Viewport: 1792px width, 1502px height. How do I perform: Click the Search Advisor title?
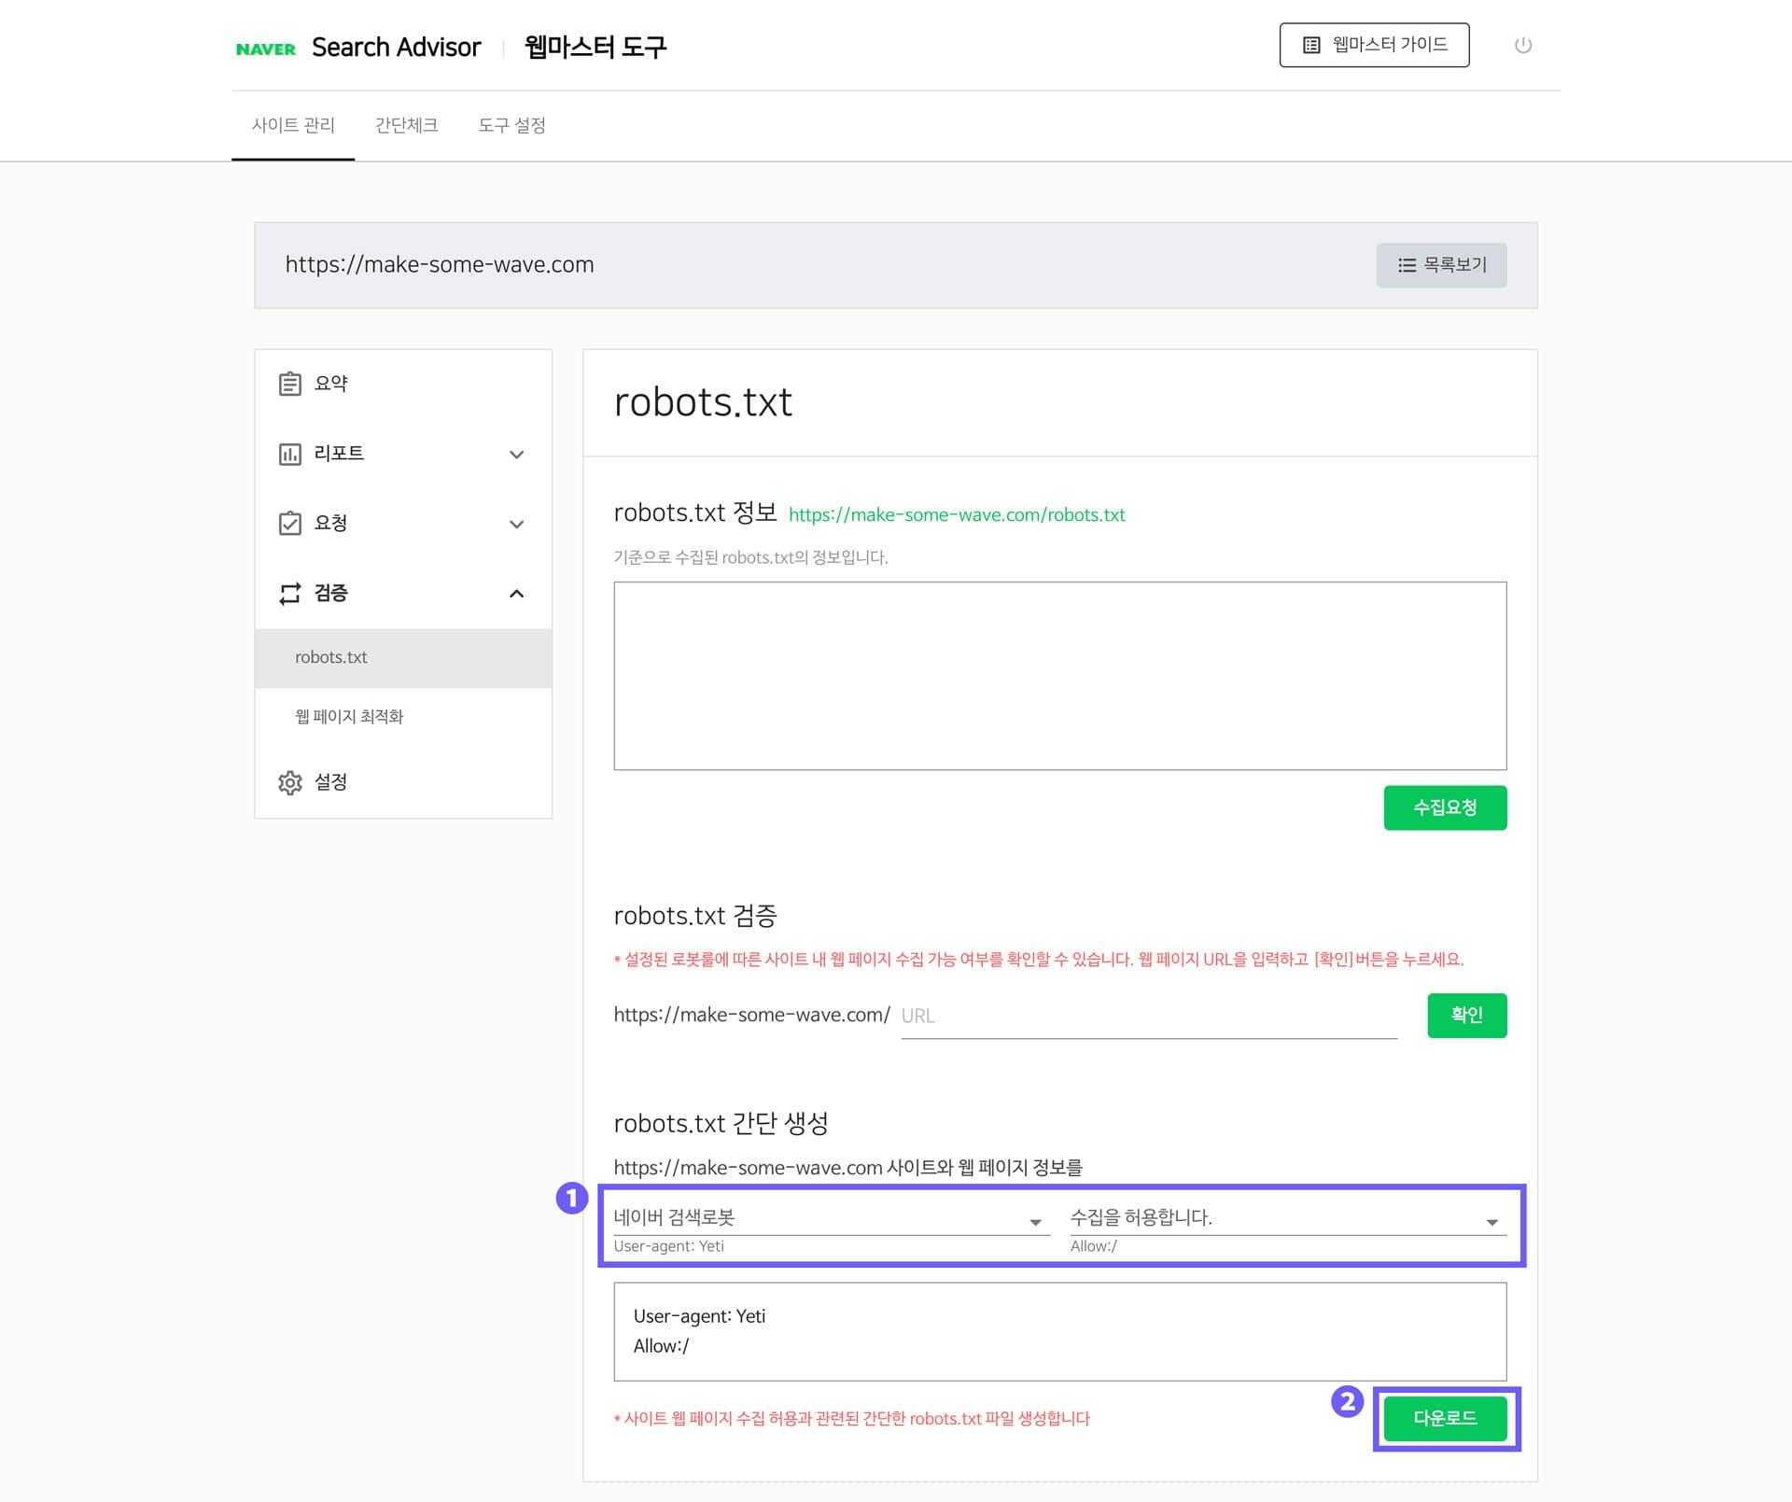pyautogui.click(x=396, y=48)
